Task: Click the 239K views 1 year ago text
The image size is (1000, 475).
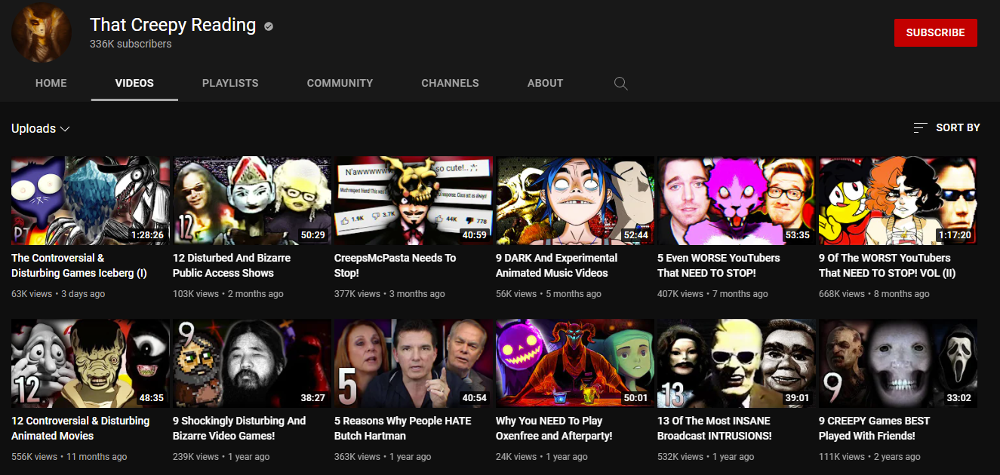Action: pyautogui.click(x=221, y=457)
